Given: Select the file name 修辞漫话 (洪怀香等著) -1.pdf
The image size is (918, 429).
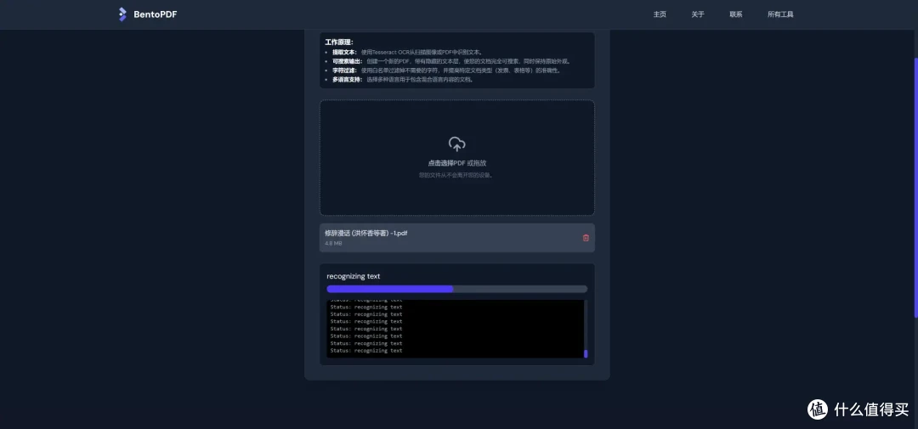Looking at the screenshot, I should click(x=365, y=233).
